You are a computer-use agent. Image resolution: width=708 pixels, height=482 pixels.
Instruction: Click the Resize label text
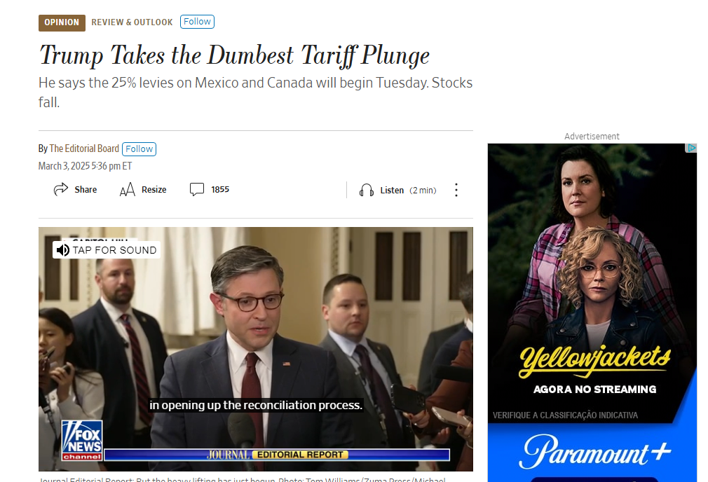pos(154,190)
